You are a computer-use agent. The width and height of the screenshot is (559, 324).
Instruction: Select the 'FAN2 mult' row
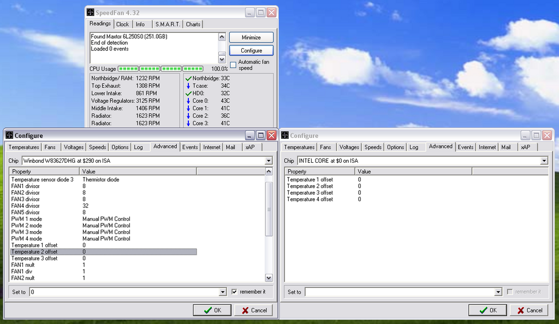(x=103, y=278)
